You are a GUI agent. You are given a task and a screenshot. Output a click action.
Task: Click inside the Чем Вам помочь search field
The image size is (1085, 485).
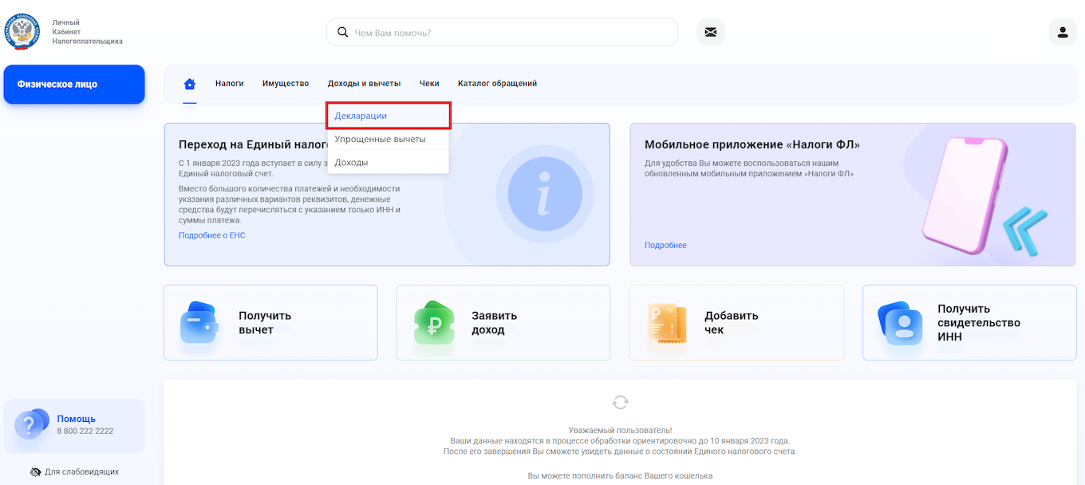pos(502,31)
